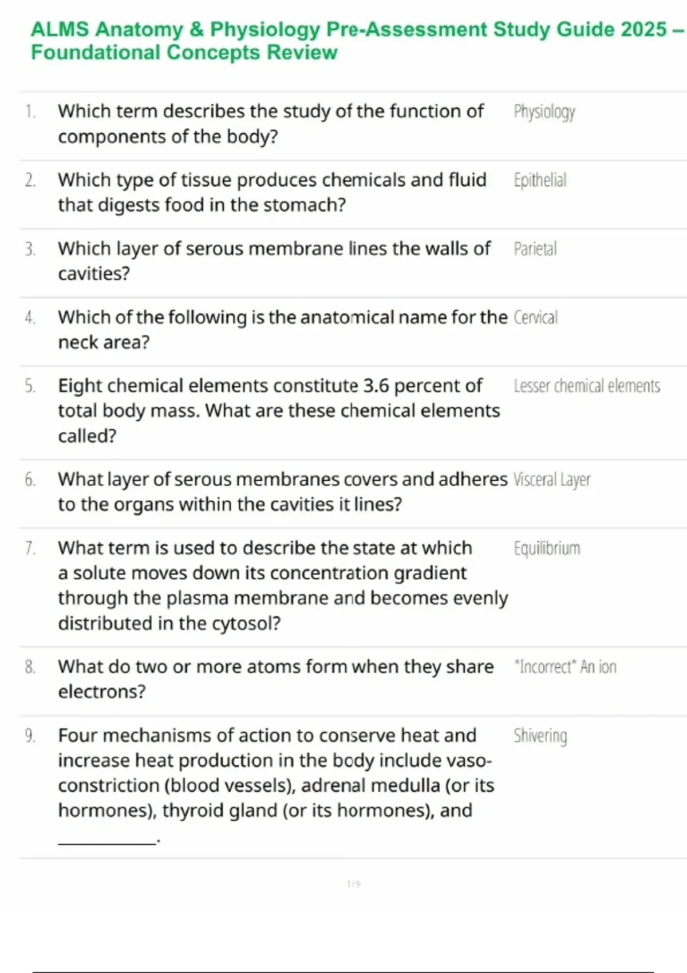Click the question about atoms sharing electrons
The height and width of the screenshot is (973, 687).
[x=275, y=679]
